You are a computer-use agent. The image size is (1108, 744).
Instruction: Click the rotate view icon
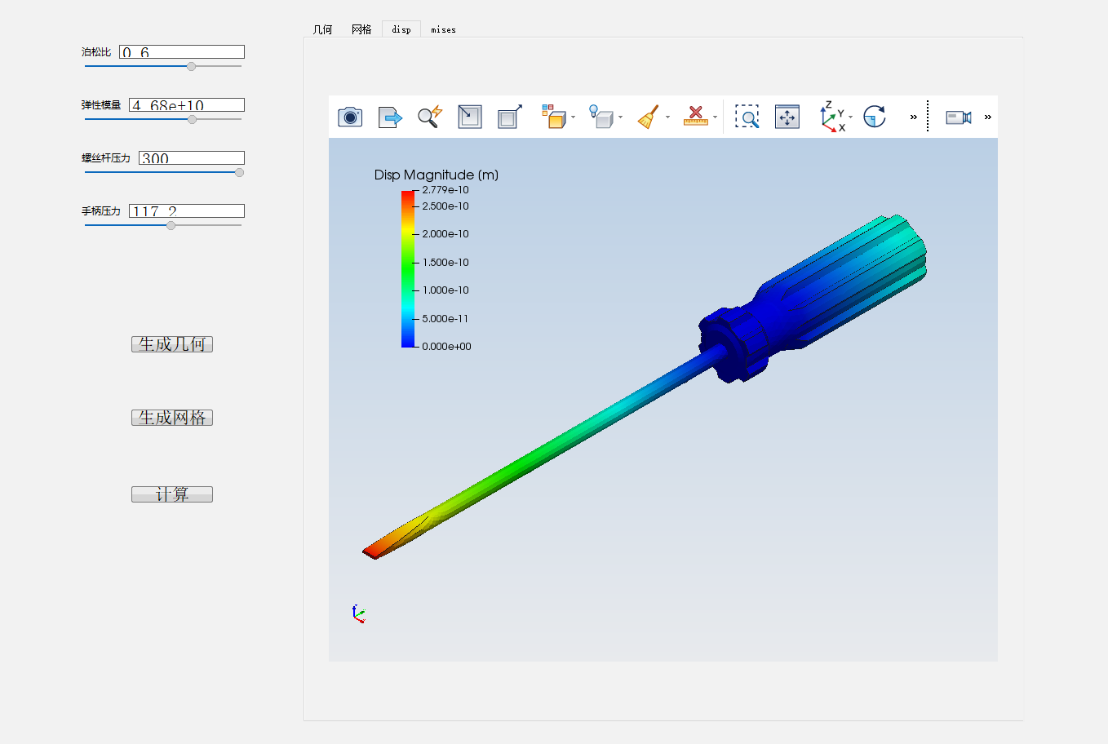pyautogui.click(x=875, y=117)
